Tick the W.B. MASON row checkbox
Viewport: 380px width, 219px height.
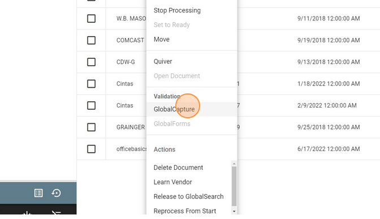(x=92, y=19)
